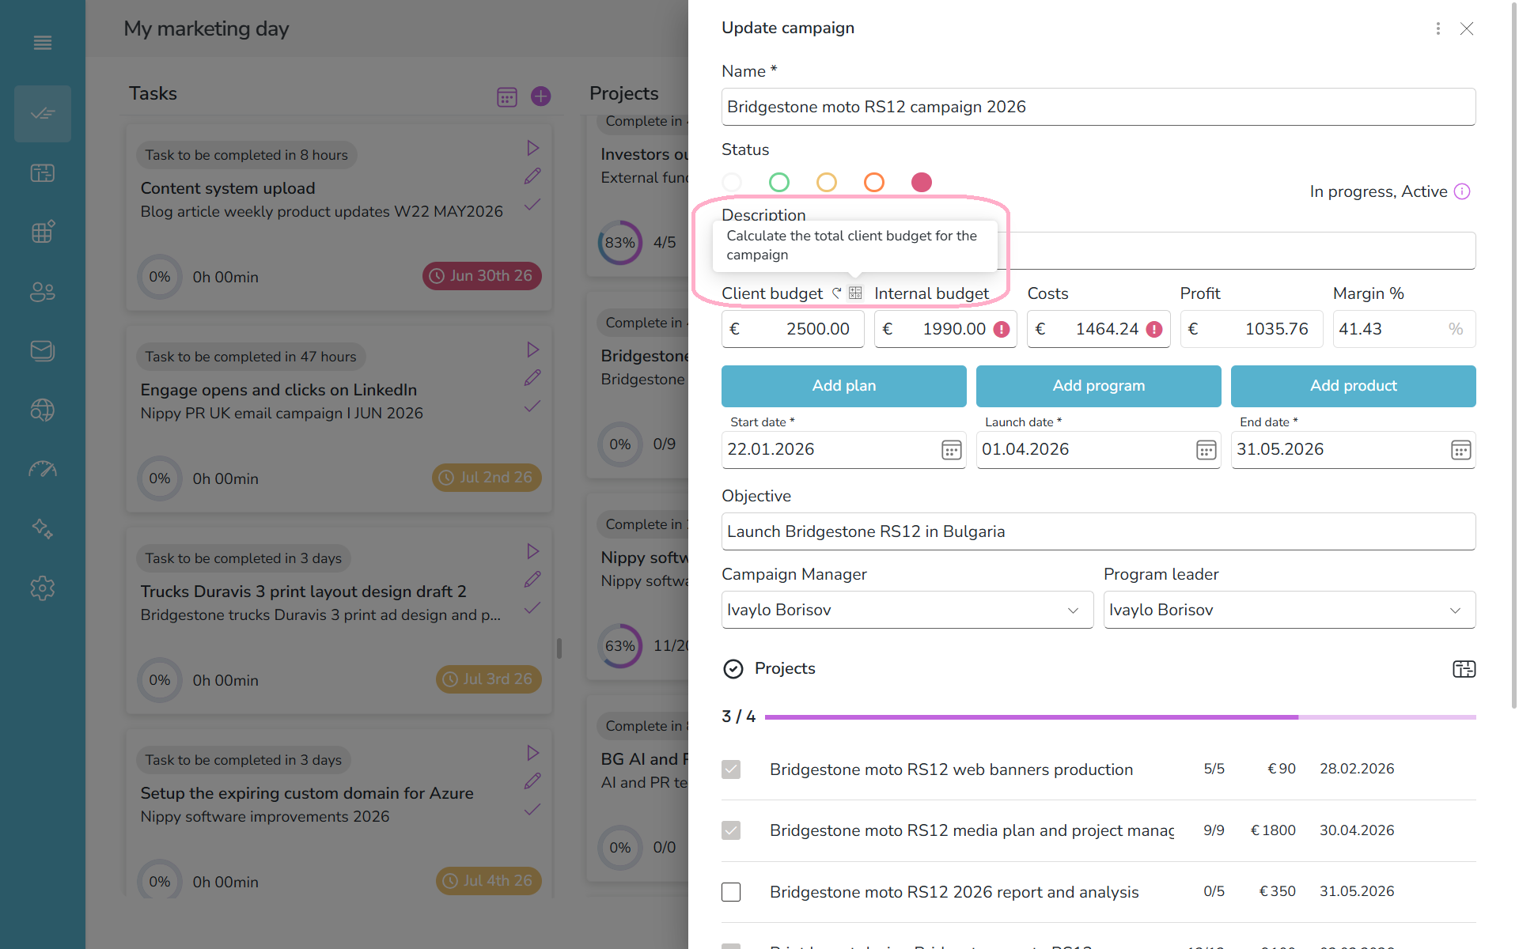The width and height of the screenshot is (1519, 949).
Task: Click the status info icon
Action: point(1462,191)
